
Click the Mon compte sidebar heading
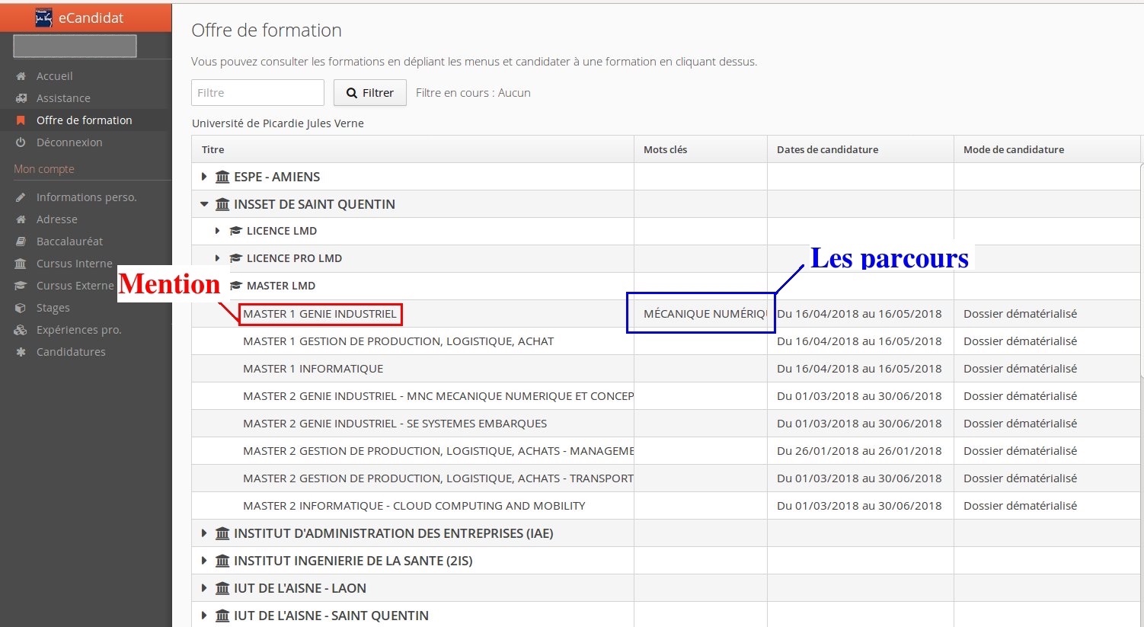44,169
